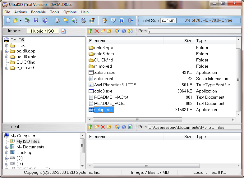
Task: Click the rename icon in image toolbar
Action: click(x=109, y=31)
